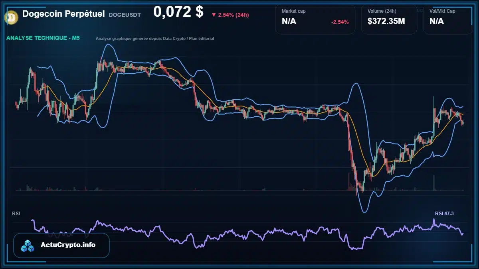Click the -2.54% value in Market cap card
The width and height of the screenshot is (479, 269).
(x=340, y=22)
